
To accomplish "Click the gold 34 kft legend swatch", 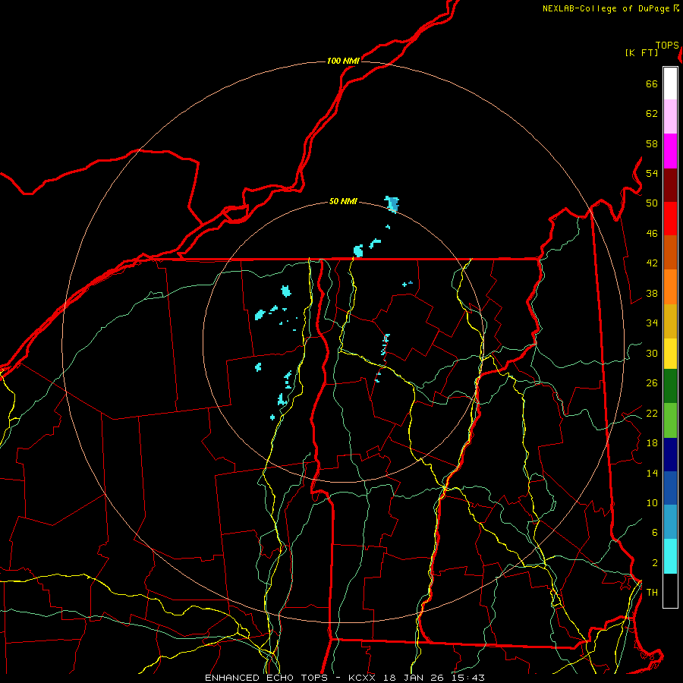I will (x=670, y=321).
